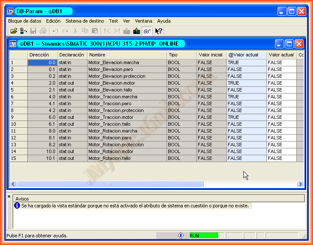Click the info icon in Avisos

pyautogui.click(x=17, y=206)
